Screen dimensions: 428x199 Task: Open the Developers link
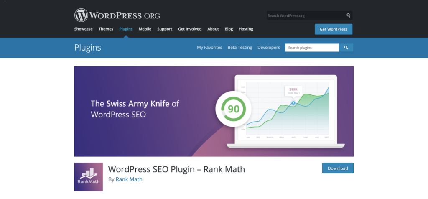point(269,48)
